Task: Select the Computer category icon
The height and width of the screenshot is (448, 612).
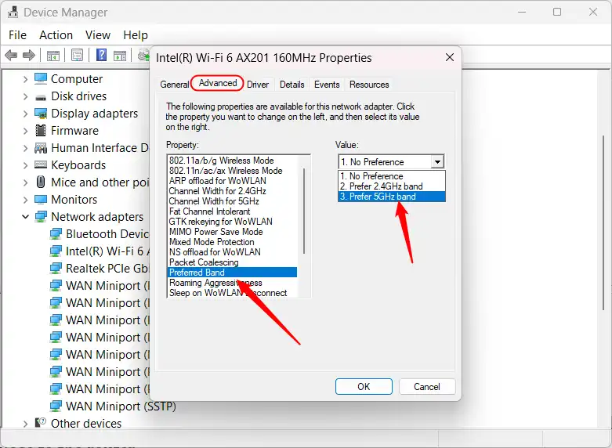Action: click(x=41, y=78)
